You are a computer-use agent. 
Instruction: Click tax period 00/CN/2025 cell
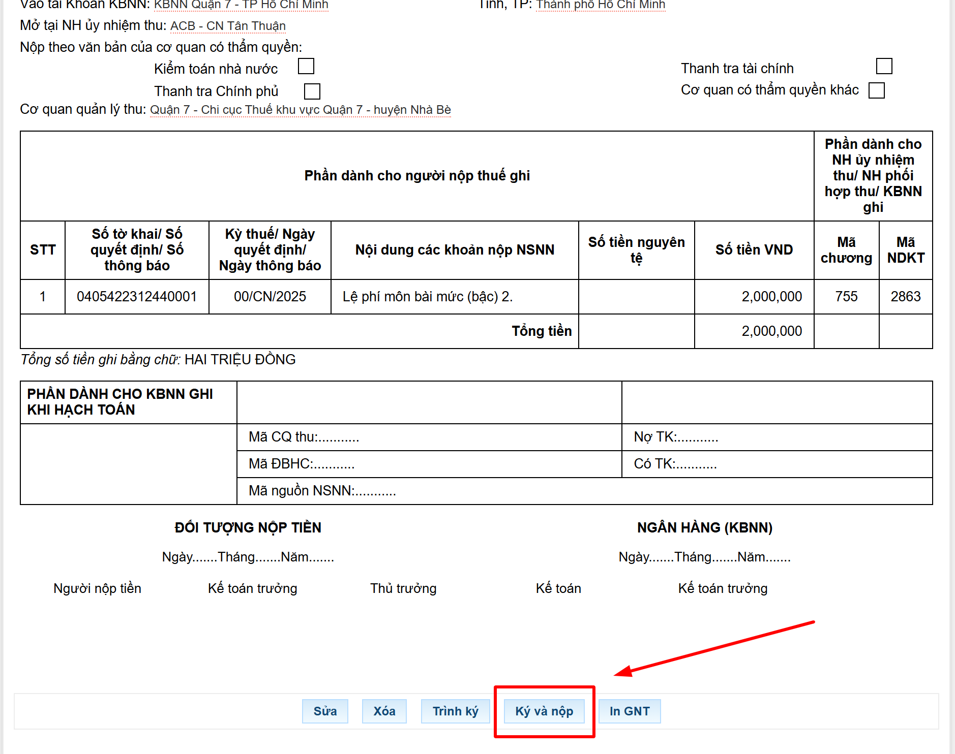click(270, 296)
